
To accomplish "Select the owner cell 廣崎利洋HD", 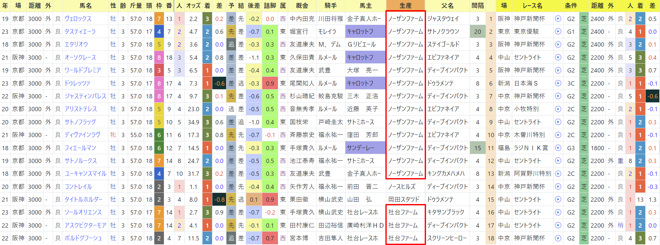I will [366, 225].
